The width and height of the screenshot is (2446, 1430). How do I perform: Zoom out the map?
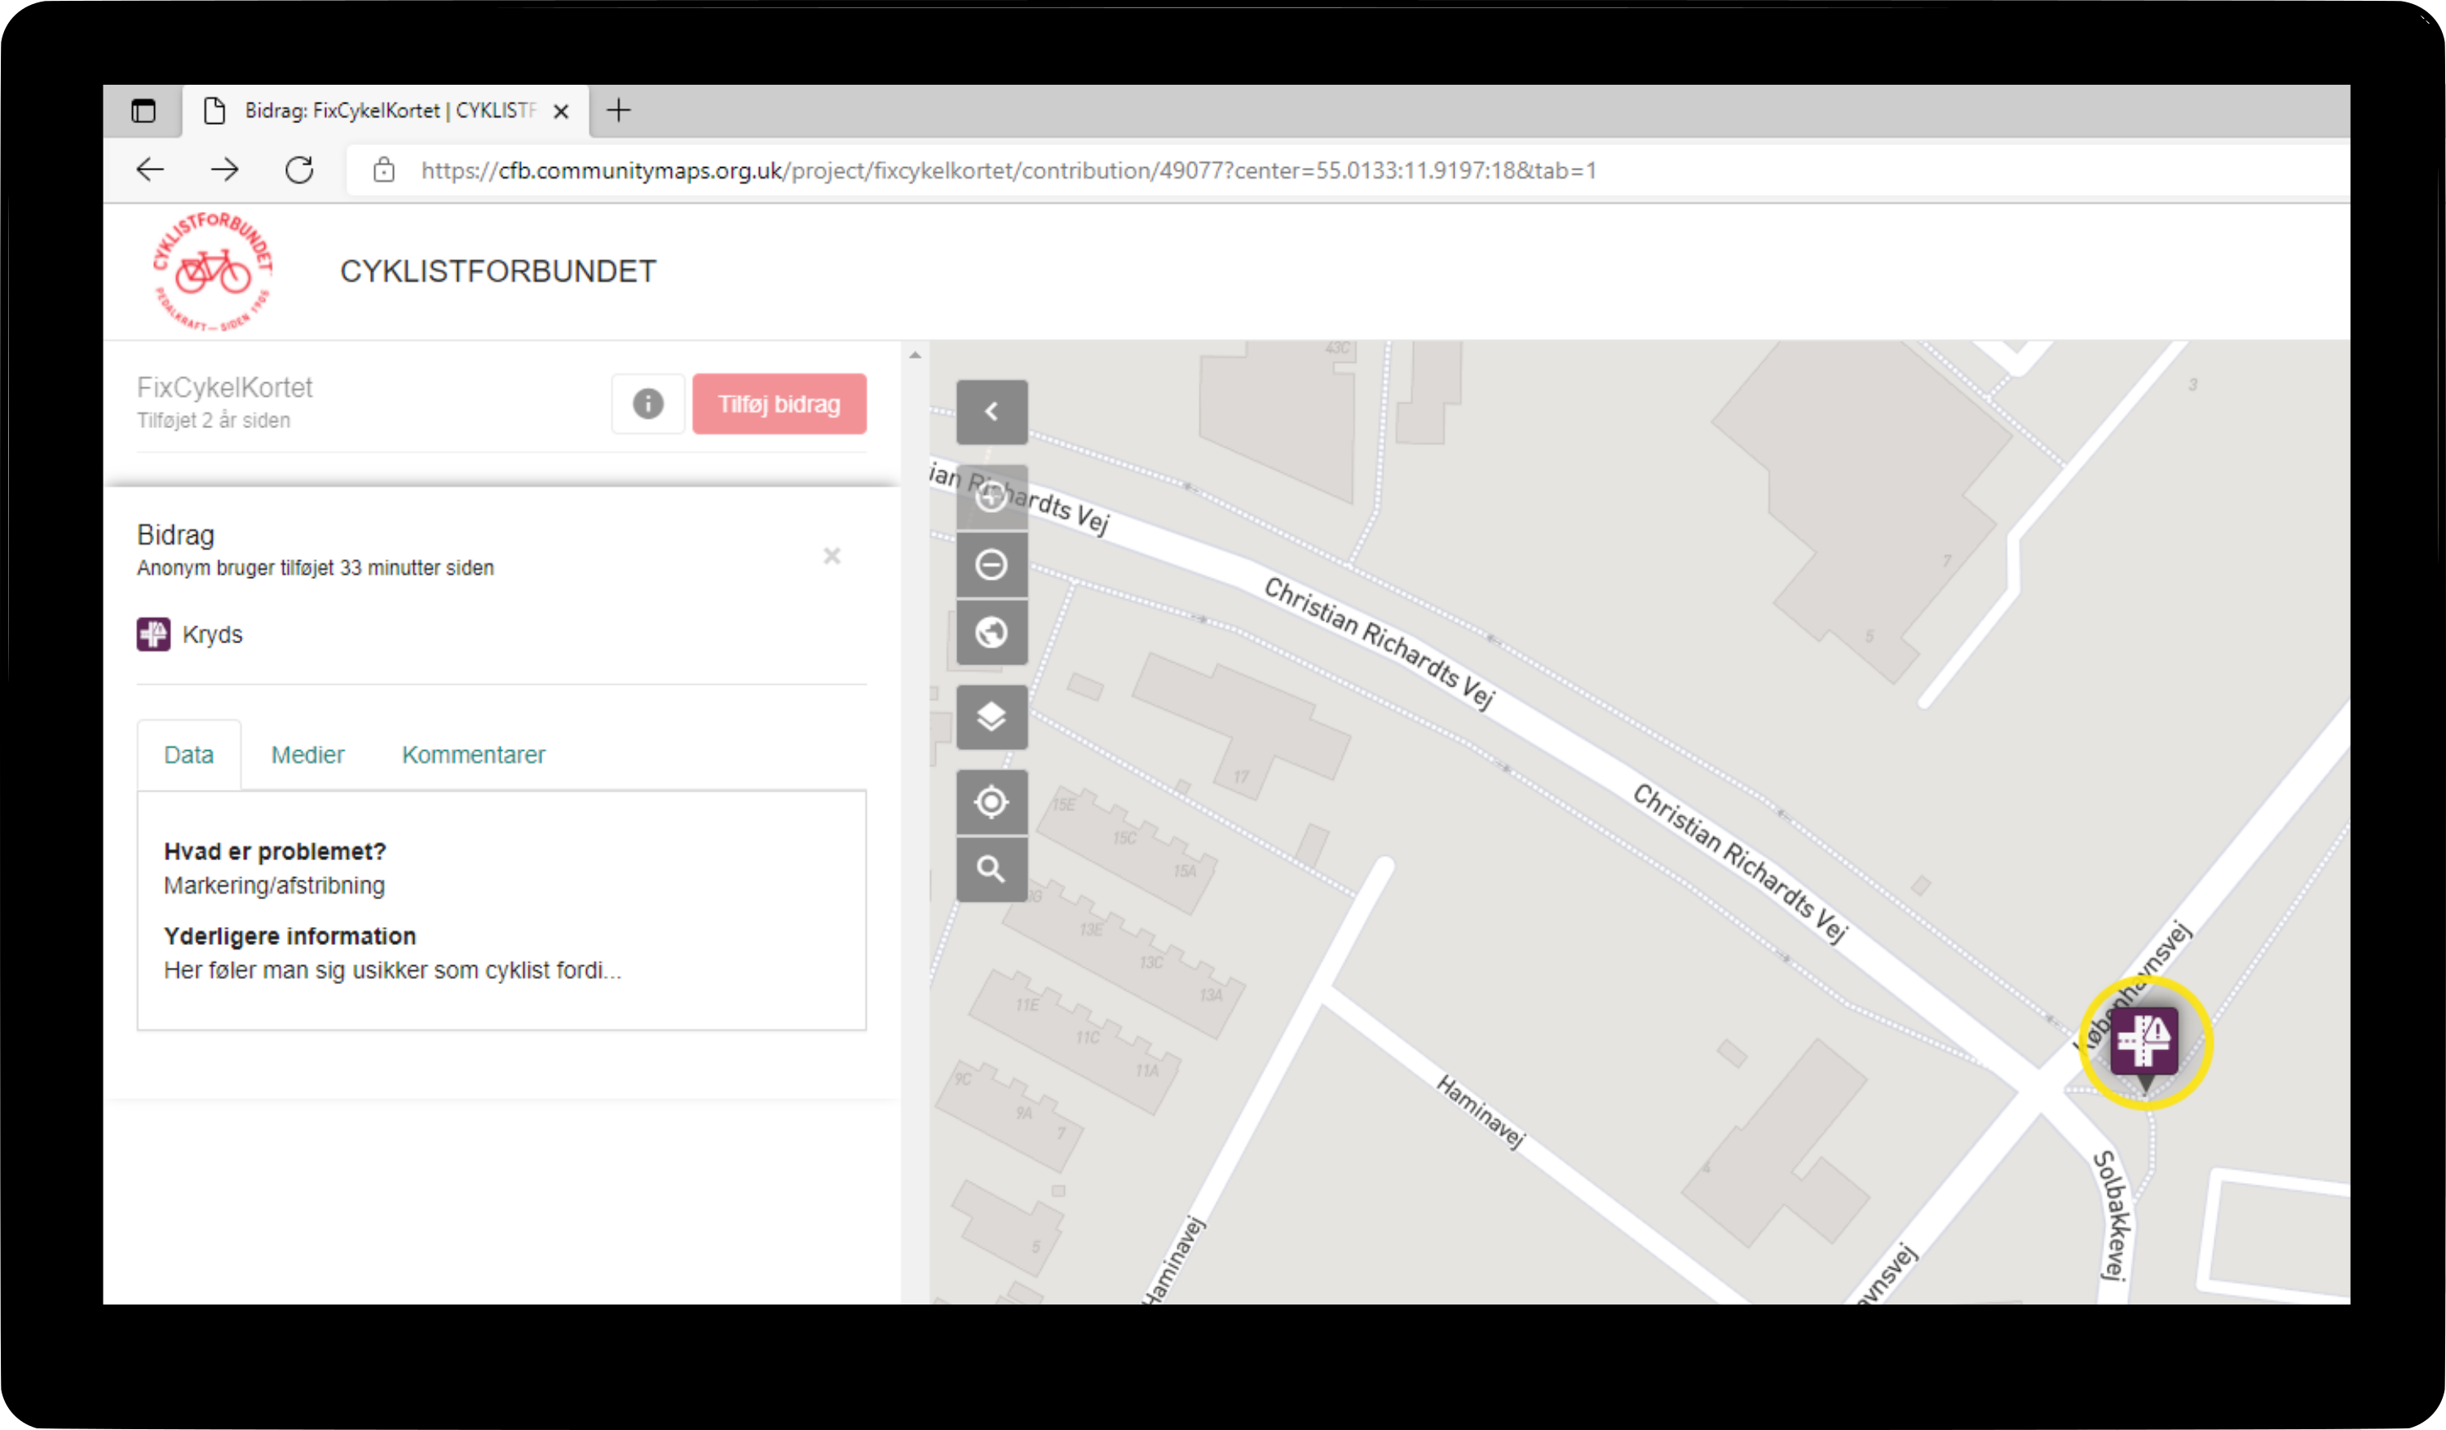991,565
